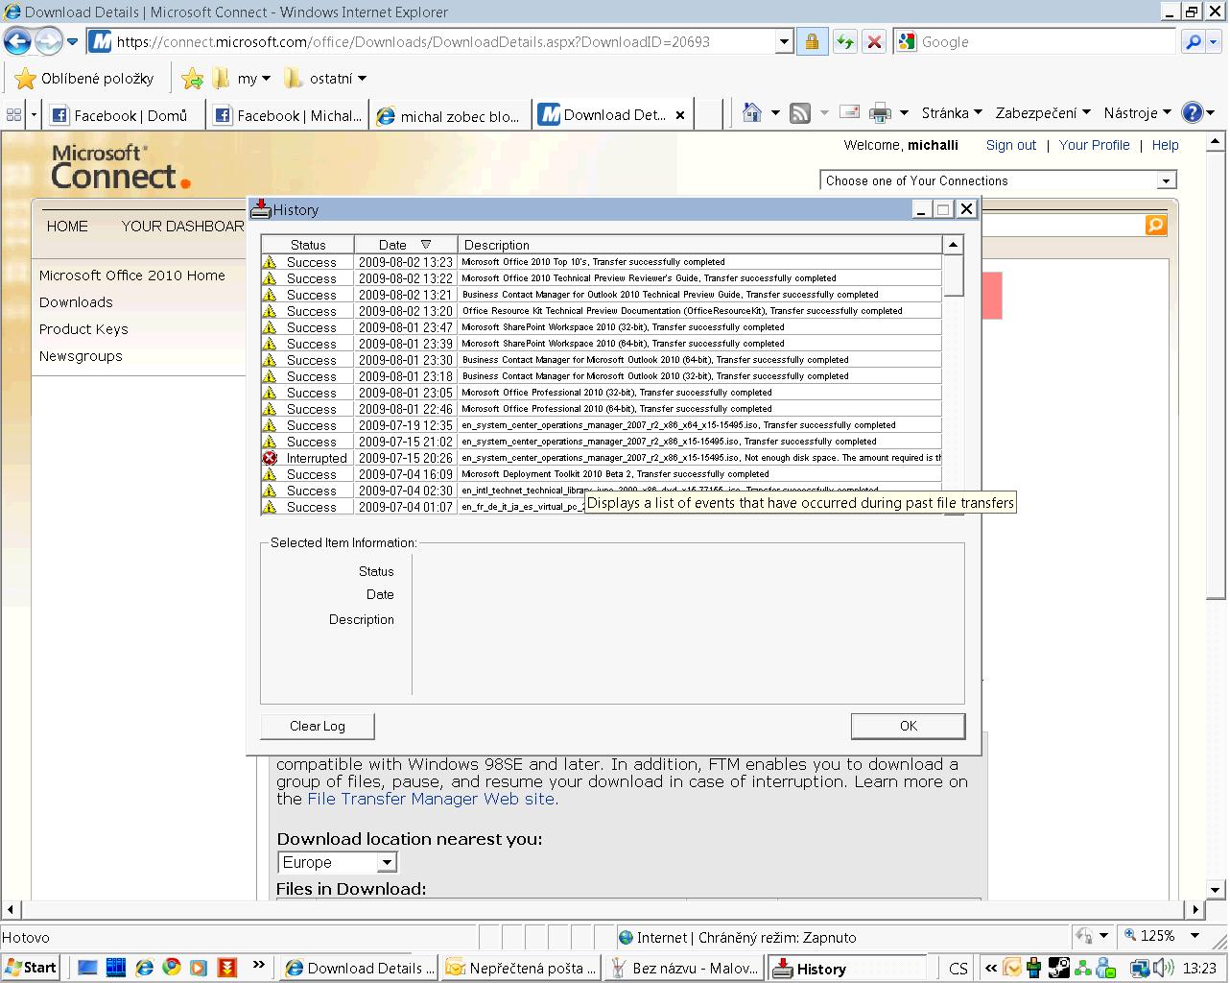This screenshot has height=983, width=1230.
Task: Open the address bar history dropdown
Action: pyautogui.click(x=784, y=41)
